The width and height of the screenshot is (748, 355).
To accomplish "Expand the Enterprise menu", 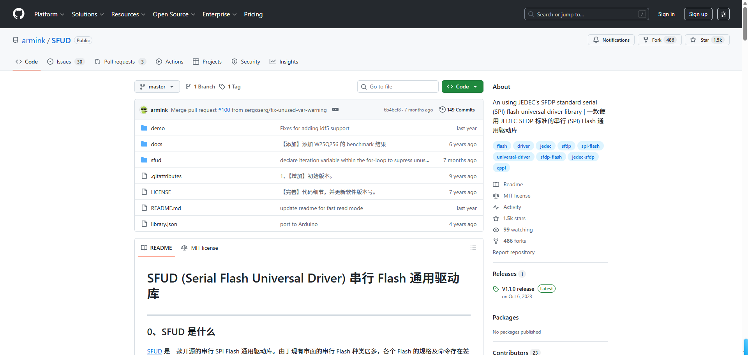I will coord(219,14).
